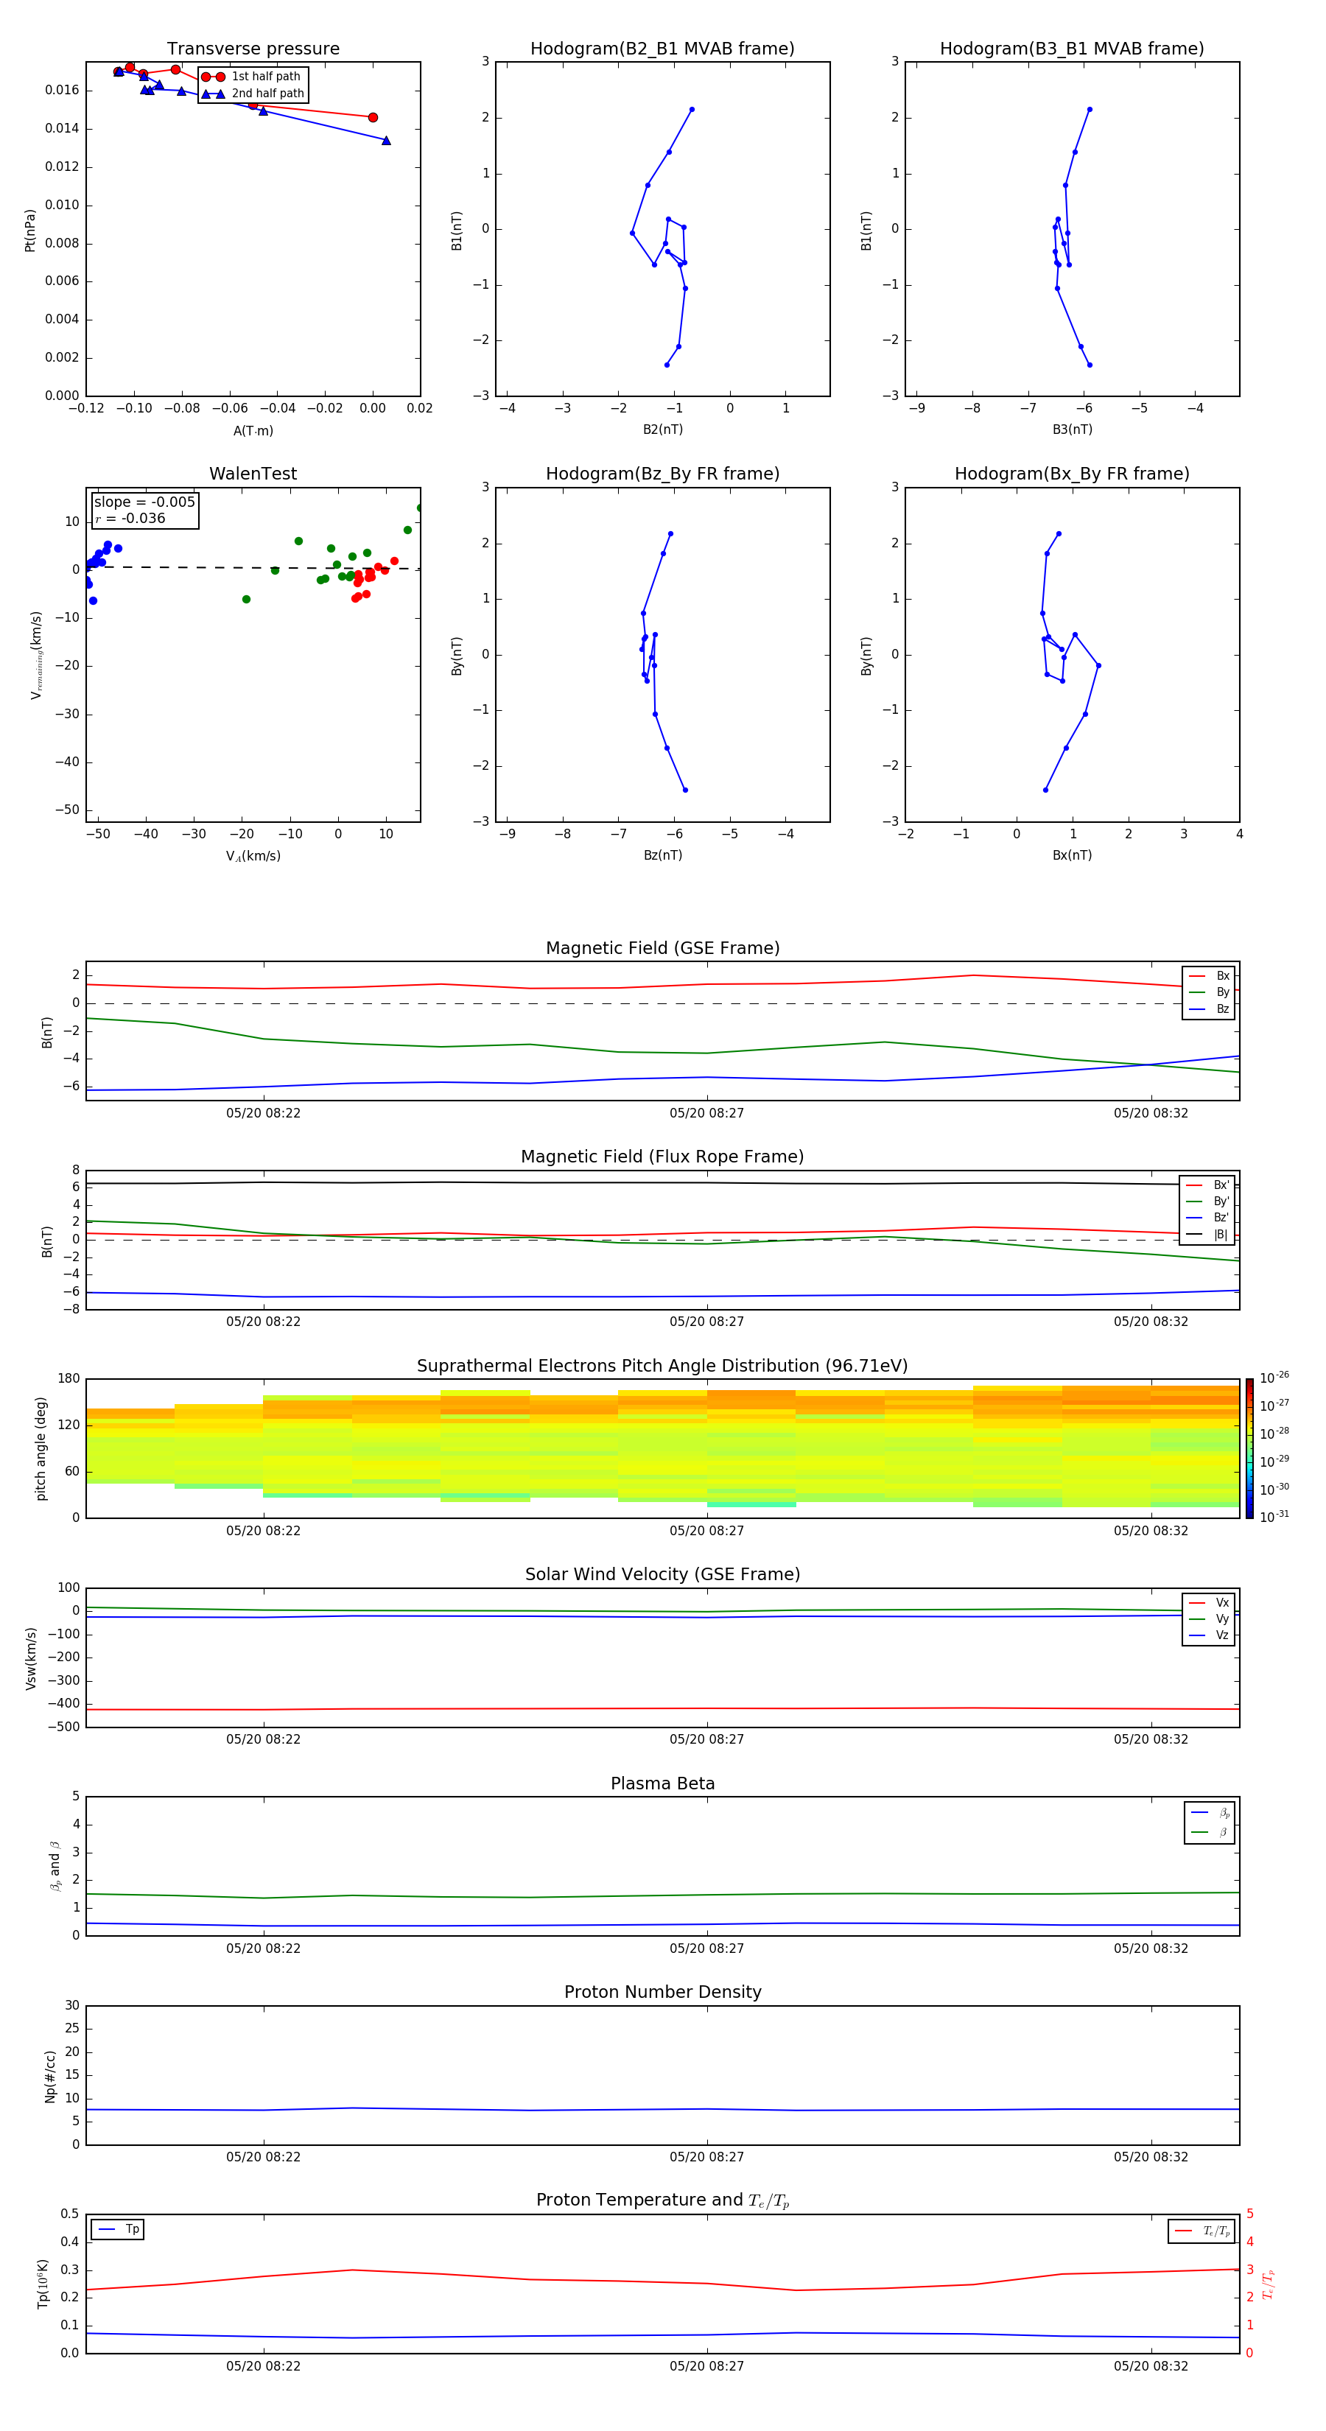Click the "Bz(nT)" x-axis label
Viewport: 1326px width, 2431px height.
(x=662, y=856)
